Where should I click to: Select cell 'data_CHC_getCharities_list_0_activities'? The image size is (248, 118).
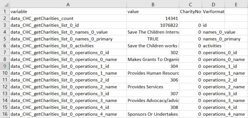[68, 46]
